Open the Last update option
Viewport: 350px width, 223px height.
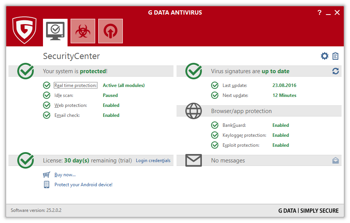[x=235, y=85]
